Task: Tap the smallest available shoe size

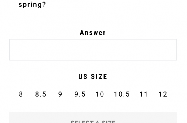Action: click(21, 94)
